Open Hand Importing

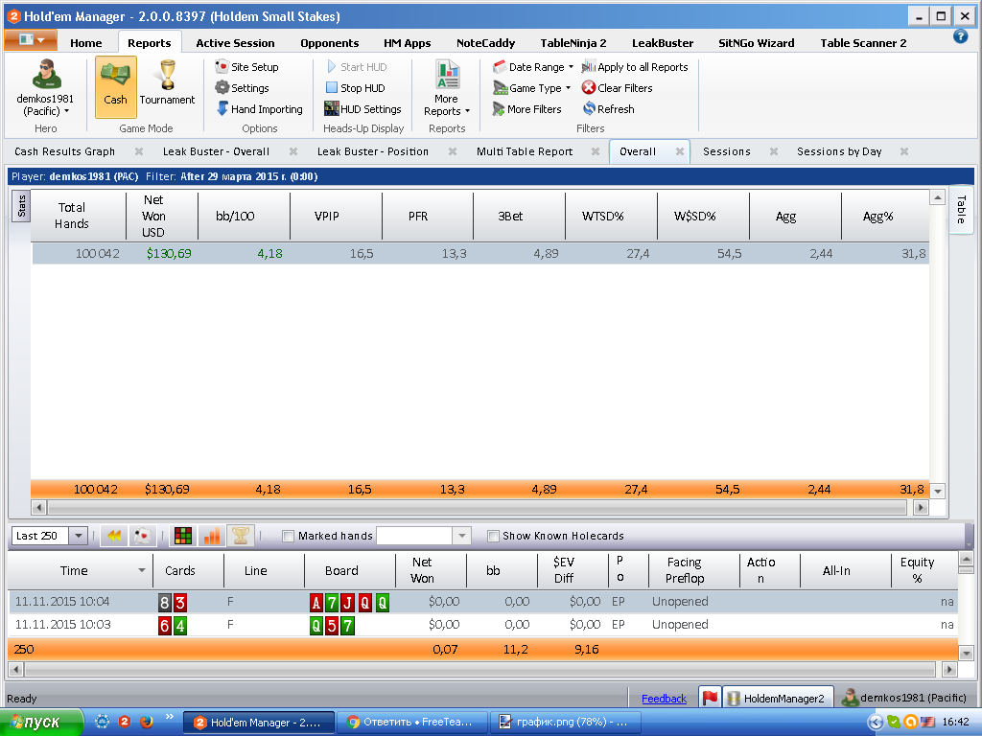pos(259,109)
